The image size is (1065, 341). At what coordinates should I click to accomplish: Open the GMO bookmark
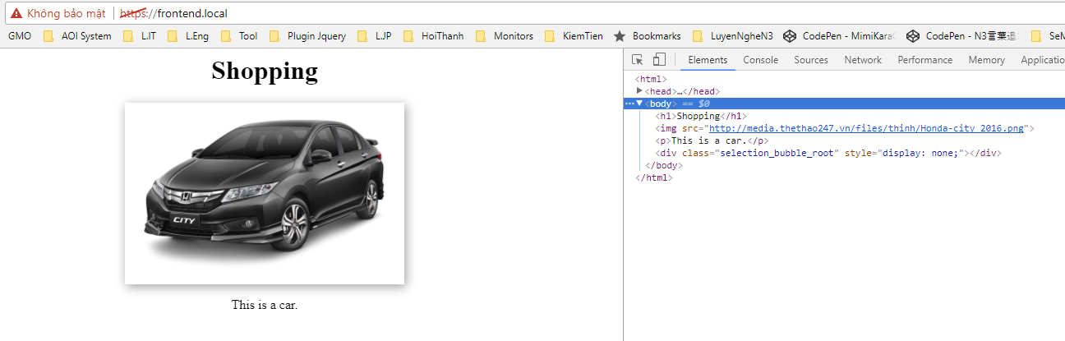click(20, 36)
